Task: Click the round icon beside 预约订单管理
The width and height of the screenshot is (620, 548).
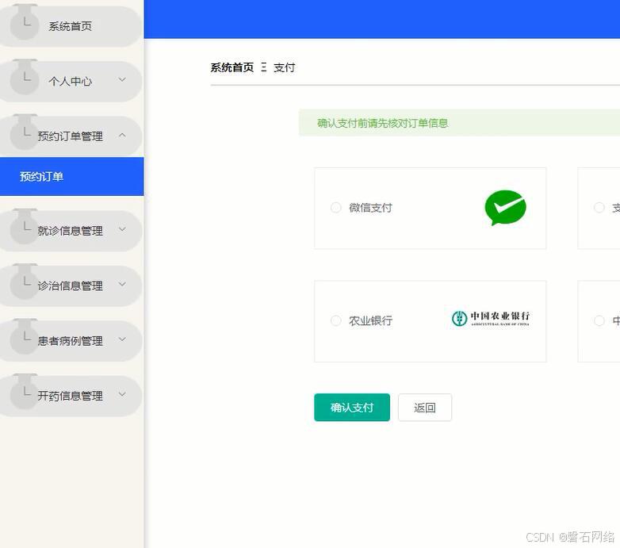Action: (25, 134)
